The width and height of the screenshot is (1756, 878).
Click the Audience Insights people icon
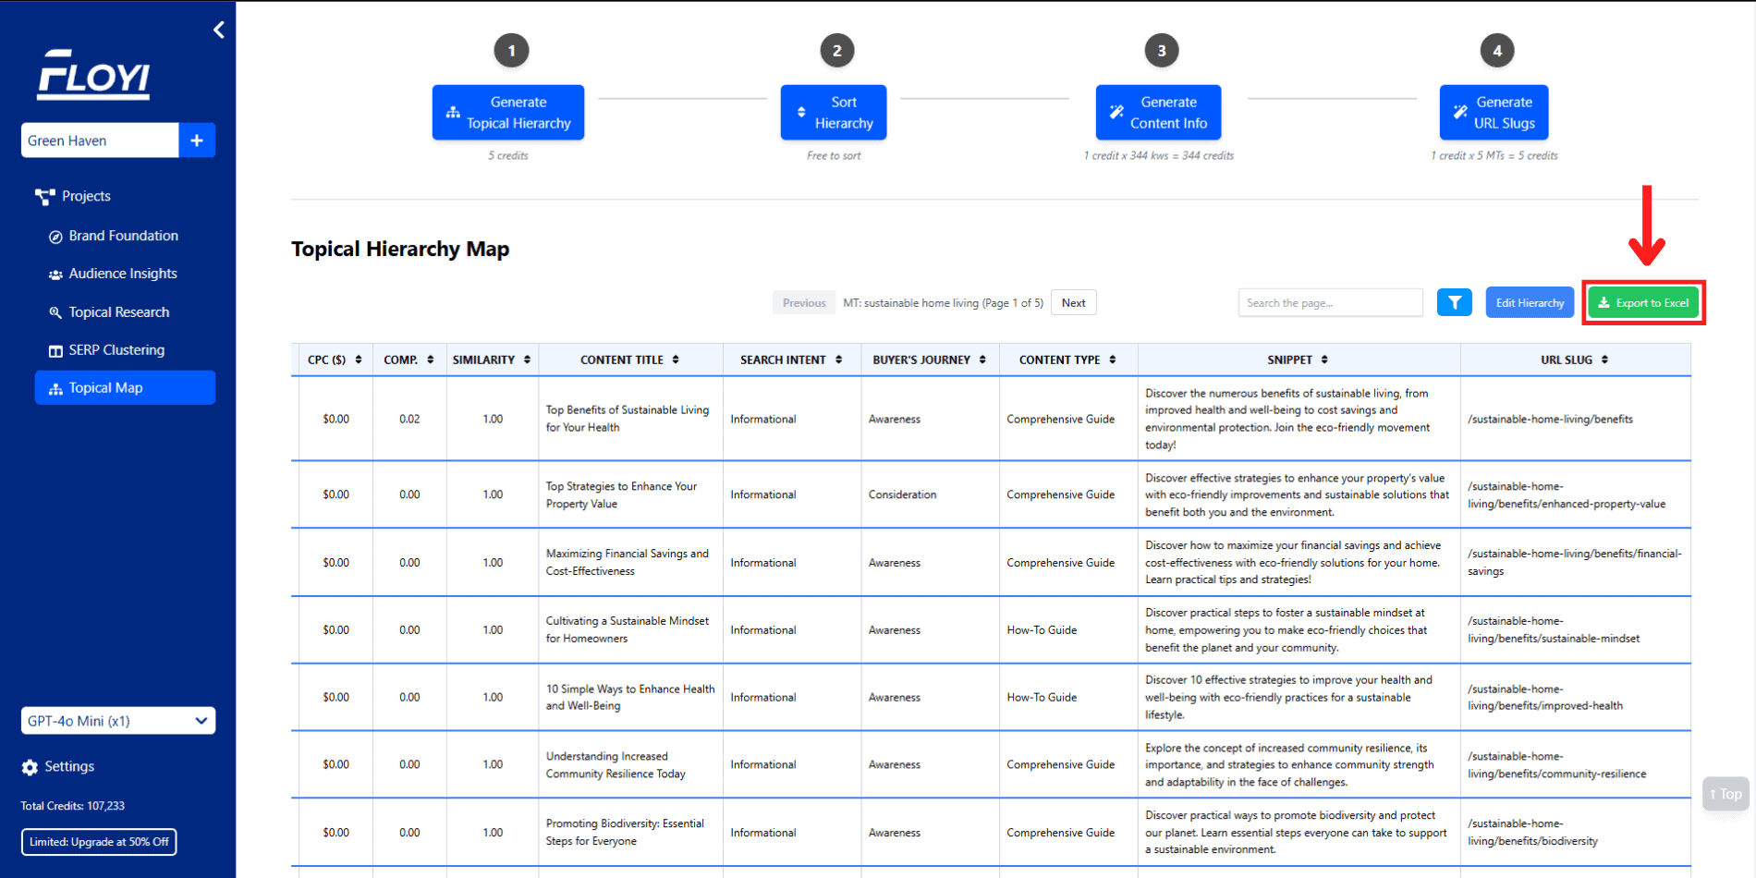[55, 274]
